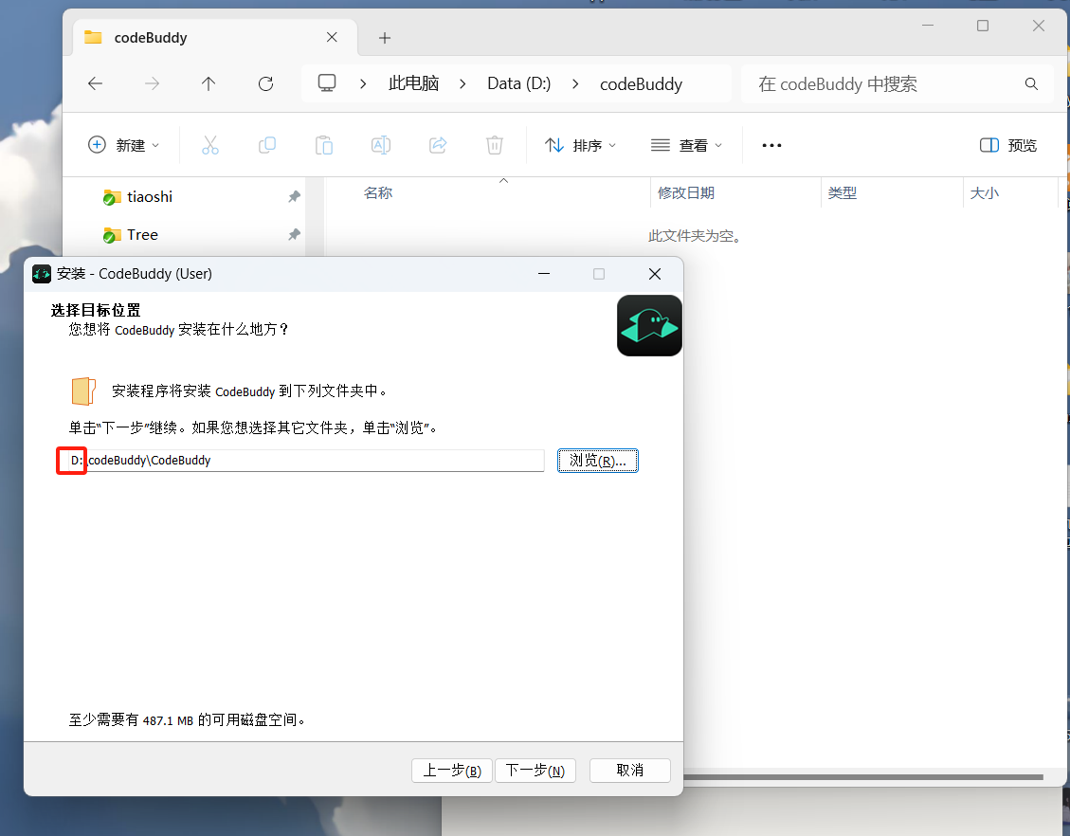
Task: Click the Rename icon in toolbar
Action: [x=381, y=145]
